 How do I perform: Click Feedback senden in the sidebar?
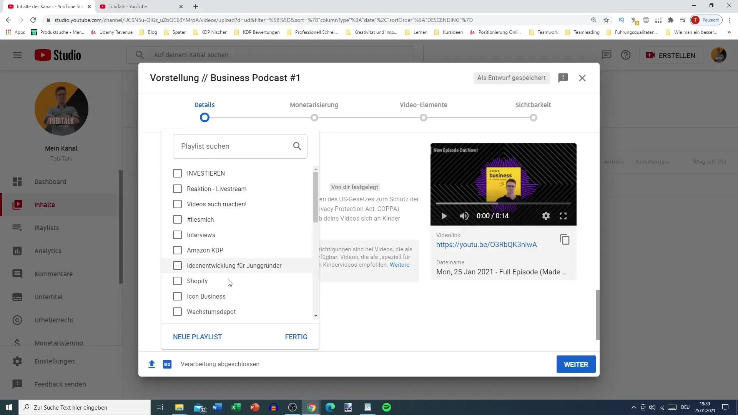coord(60,384)
